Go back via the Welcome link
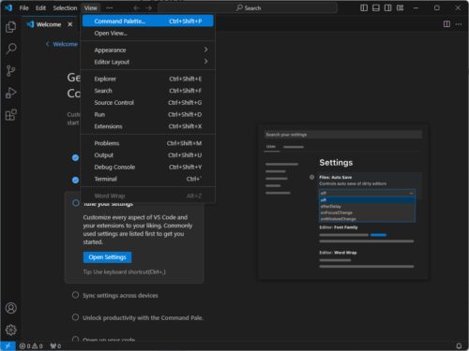 point(62,44)
